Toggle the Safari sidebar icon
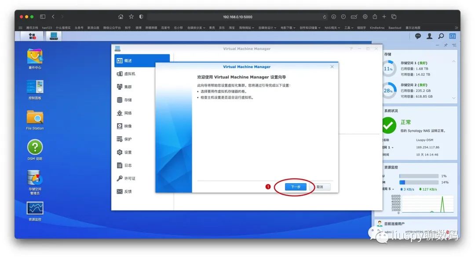The height and width of the screenshot is (258, 475). (43, 17)
